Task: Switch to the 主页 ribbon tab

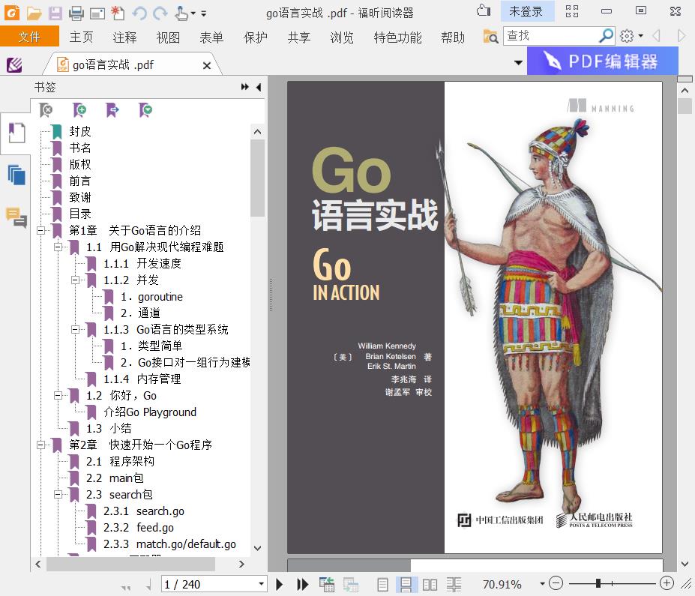Action: coord(81,37)
